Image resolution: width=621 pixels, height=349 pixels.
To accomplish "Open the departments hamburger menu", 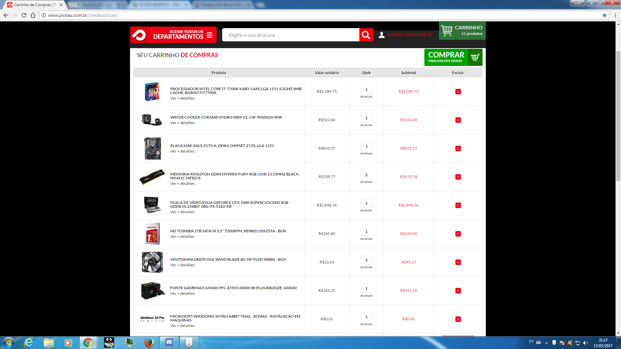I will point(210,35).
